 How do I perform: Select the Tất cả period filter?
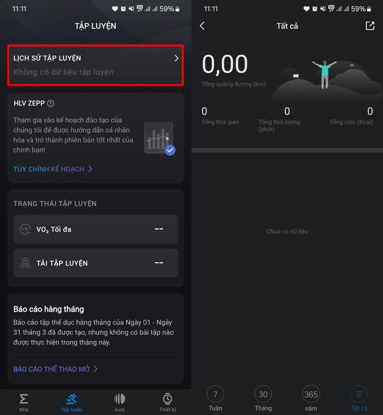(x=359, y=398)
